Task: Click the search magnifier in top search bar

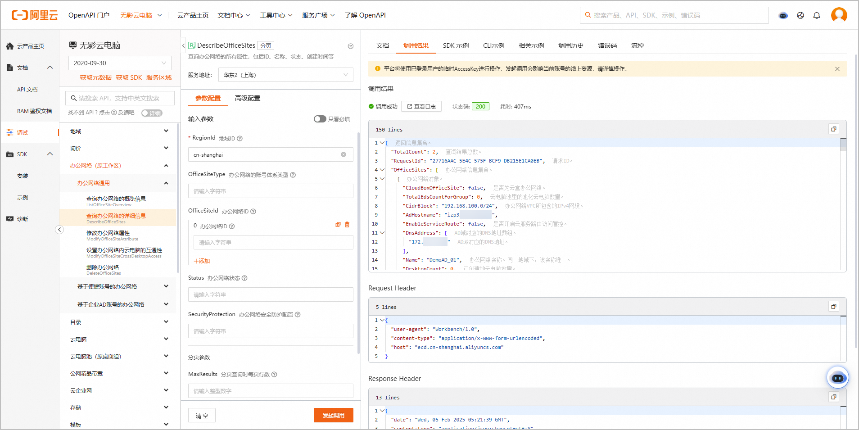Action: coord(588,15)
